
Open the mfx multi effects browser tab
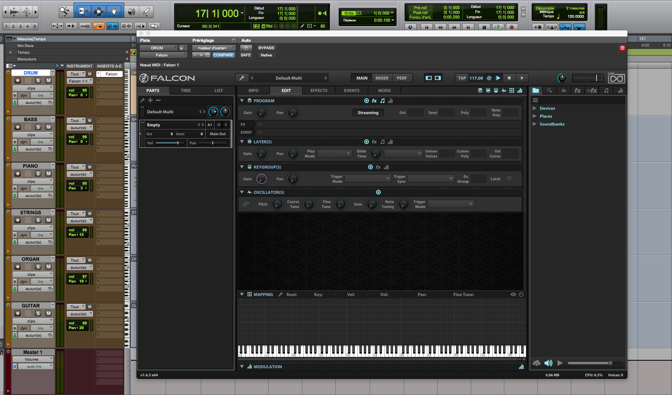coord(592,90)
